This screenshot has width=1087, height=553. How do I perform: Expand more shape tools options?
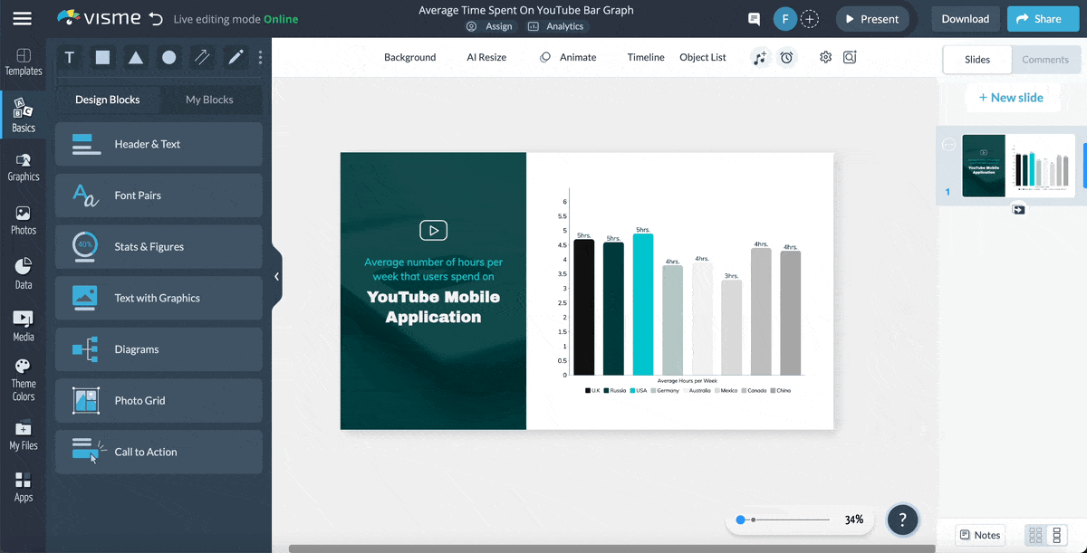[x=261, y=58]
